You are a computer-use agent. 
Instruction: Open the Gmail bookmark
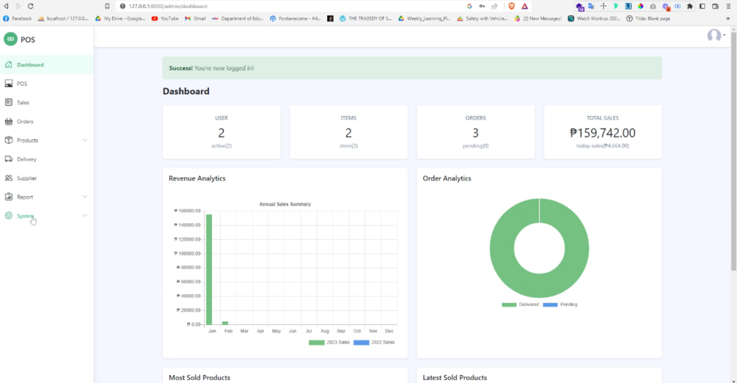195,18
